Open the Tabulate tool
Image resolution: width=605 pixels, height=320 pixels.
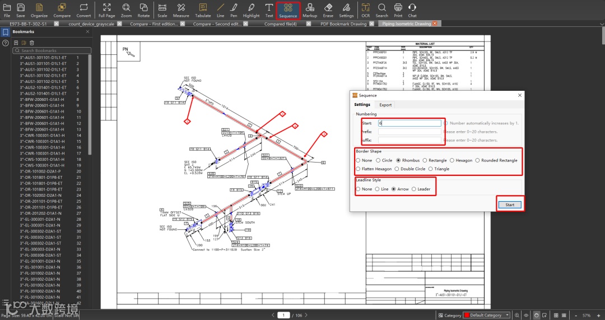tap(203, 11)
